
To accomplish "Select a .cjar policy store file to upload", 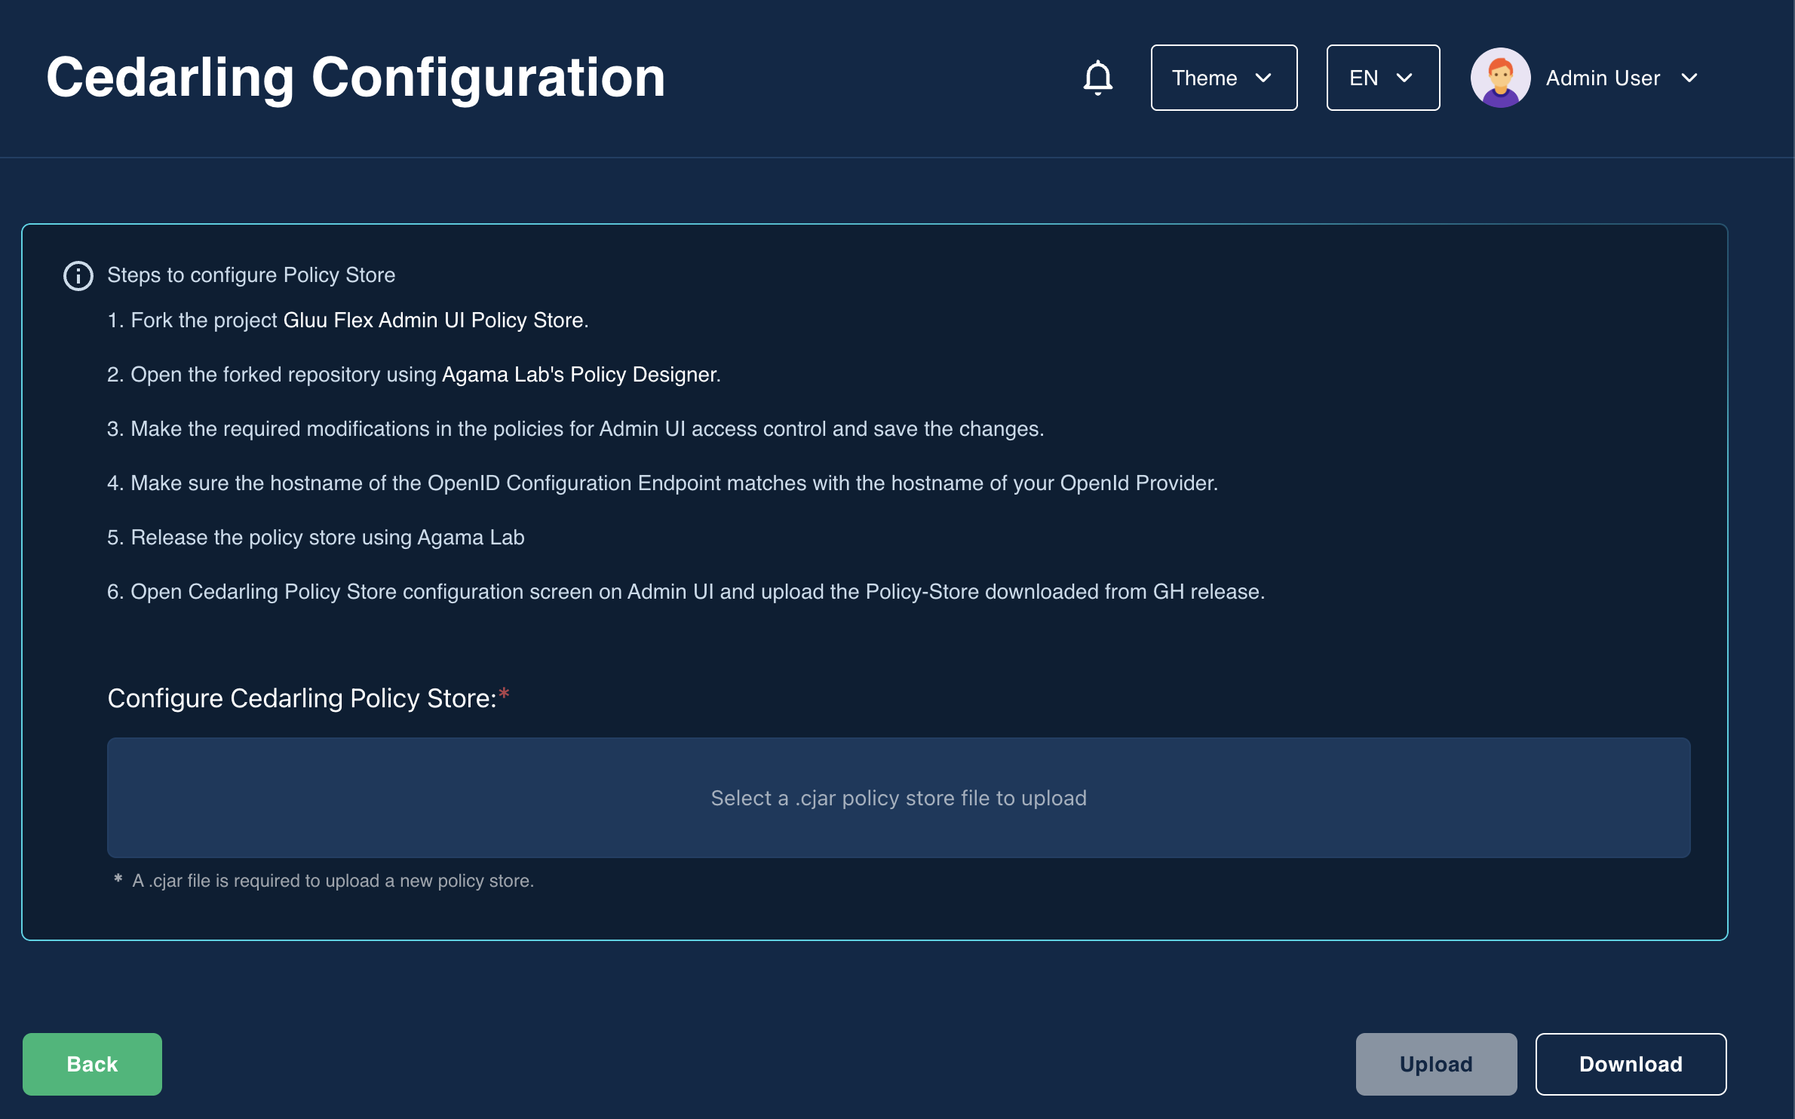I will (898, 798).
